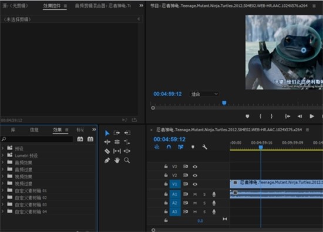Target the A1 audio track
The image size is (323, 232).
click(175, 194)
